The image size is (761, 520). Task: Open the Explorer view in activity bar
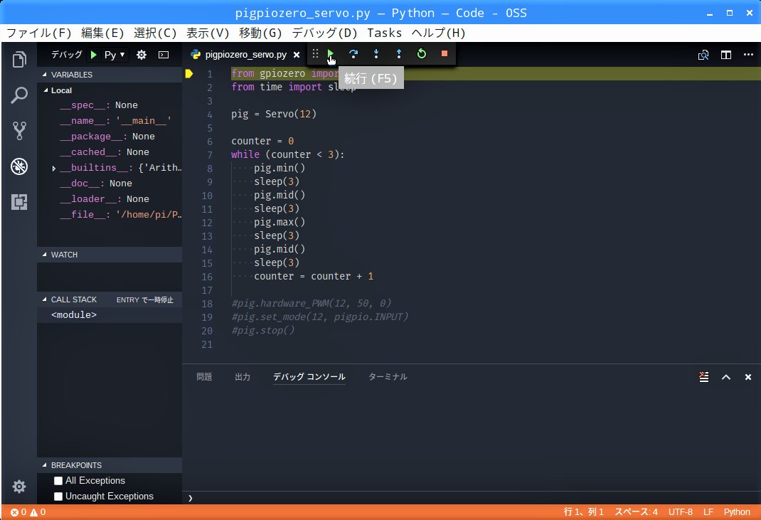click(19, 59)
